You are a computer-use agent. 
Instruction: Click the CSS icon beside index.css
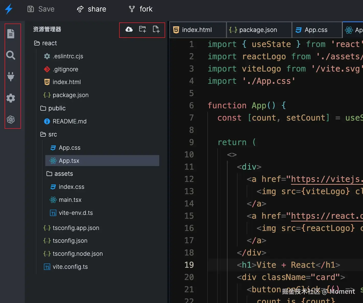pos(53,187)
